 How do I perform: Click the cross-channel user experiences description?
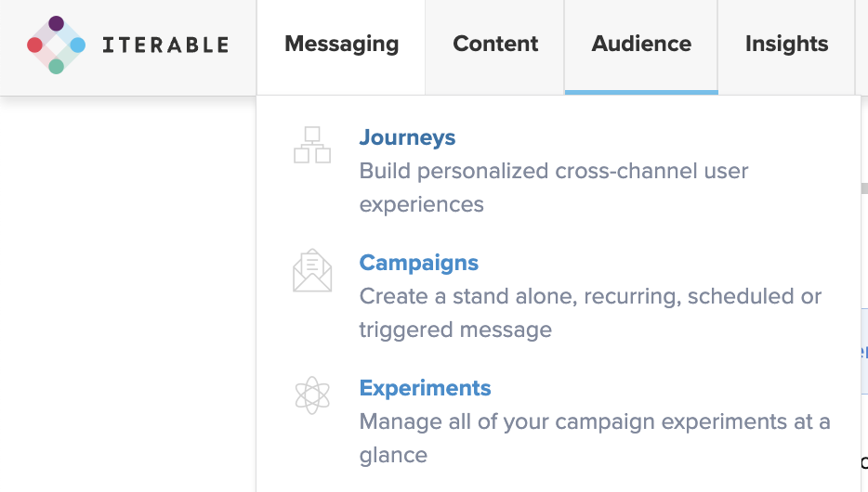tap(554, 188)
